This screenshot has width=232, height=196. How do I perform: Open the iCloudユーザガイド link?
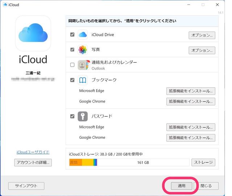click(33, 152)
